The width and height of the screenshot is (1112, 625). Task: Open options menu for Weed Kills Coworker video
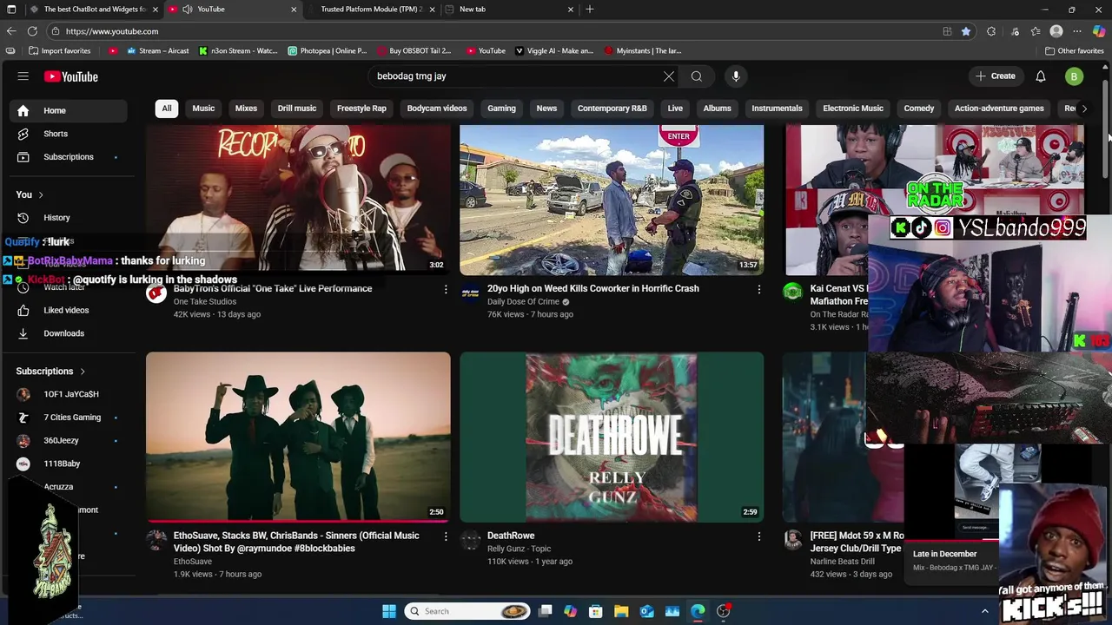(759, 289)
